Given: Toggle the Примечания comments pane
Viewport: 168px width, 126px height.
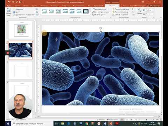Looking at the screenshot, I should point(112,120).
